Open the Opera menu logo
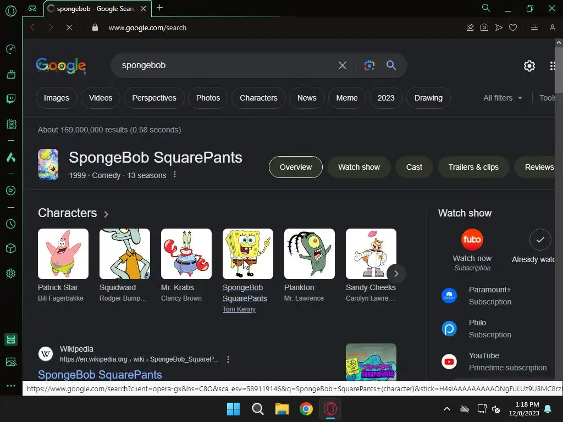Image resolution: width=563 pixels, height=422 pixels. pyautogui.click(x=11, y=11)
